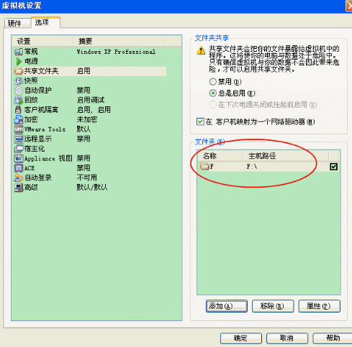Click the AutoProtect (自动保护) icon
The width and height of the screenshot is (352, 347).
coord(19,91)
